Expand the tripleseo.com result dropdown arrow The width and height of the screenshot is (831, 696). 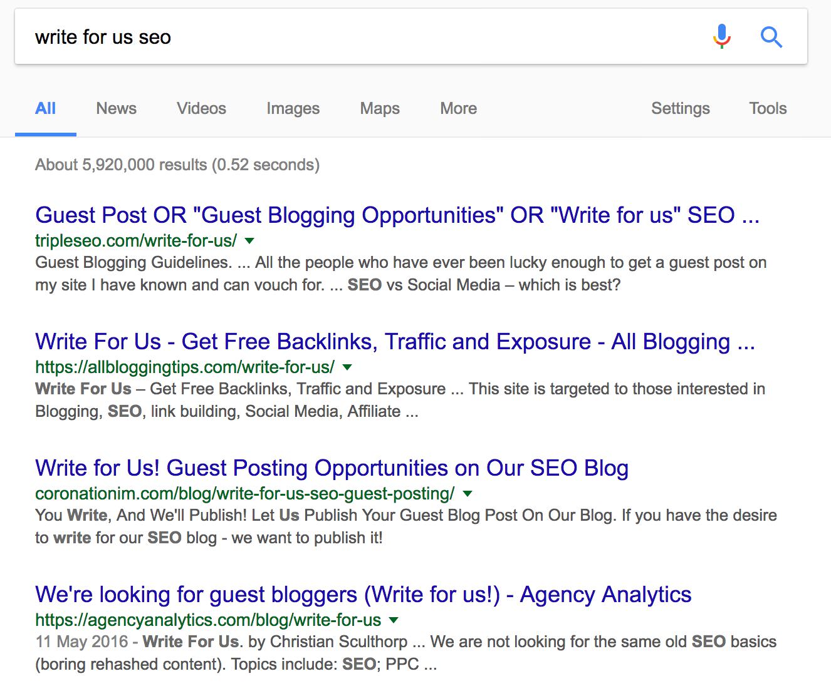point(249,241)
